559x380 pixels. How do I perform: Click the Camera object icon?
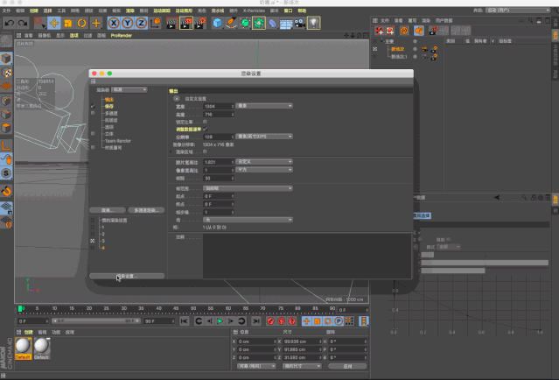pyautogui.click(x=299, y=24)
